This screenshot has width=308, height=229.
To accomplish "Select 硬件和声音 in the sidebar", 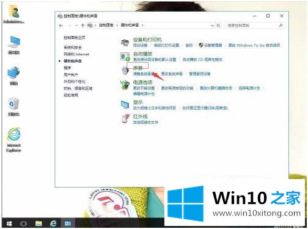I will [73, 61].
